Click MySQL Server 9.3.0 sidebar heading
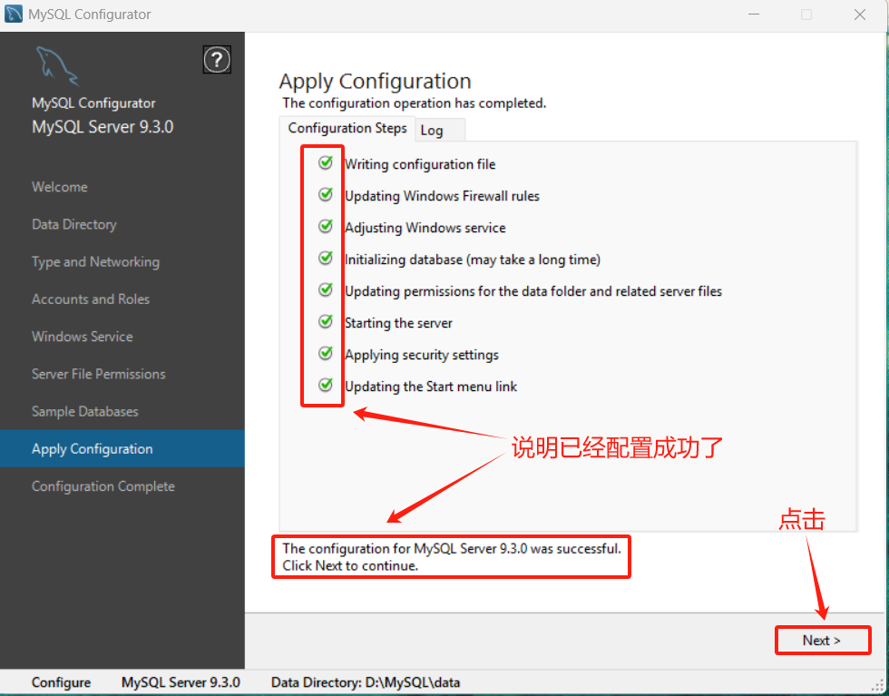Image resolution: width=889 pixels, height=696 pixels. [x=103, y=127]
